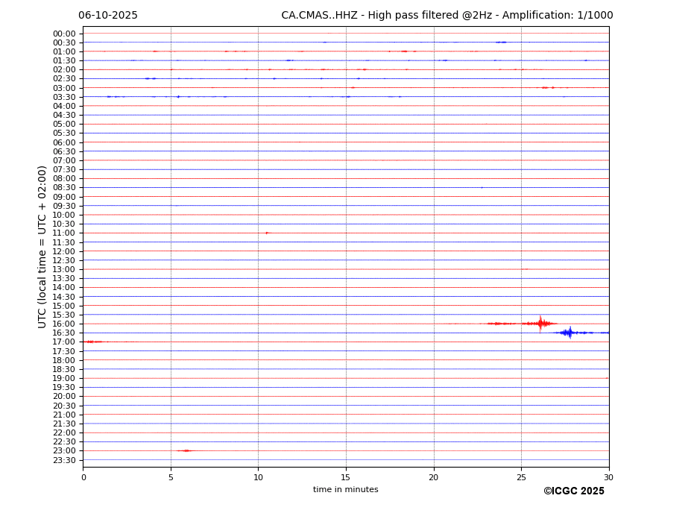Click the 25 tick label on x-axis
Viewport: 691px width, 519px height.
[521, 477]
